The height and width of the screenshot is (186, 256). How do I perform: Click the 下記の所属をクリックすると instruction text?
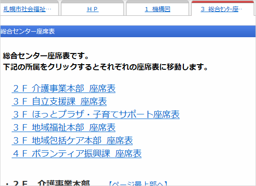coord(106,67)
